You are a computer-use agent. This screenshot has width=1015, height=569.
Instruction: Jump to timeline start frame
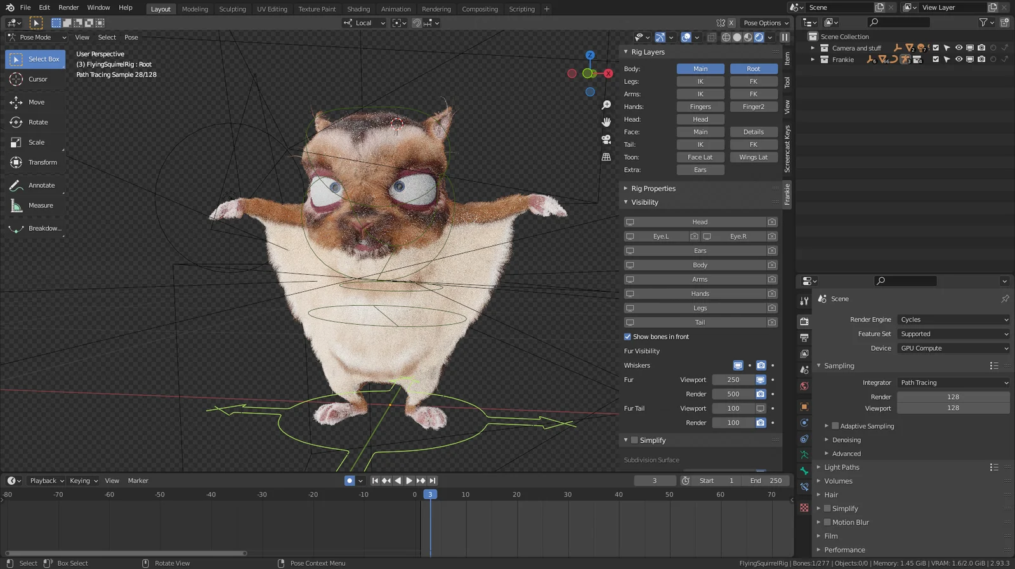pos(375,481)
